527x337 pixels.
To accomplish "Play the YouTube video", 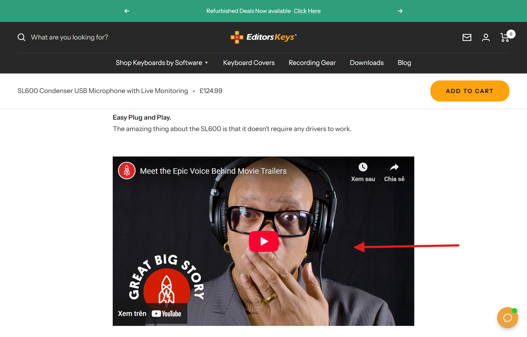I will [x=264, y=241].
